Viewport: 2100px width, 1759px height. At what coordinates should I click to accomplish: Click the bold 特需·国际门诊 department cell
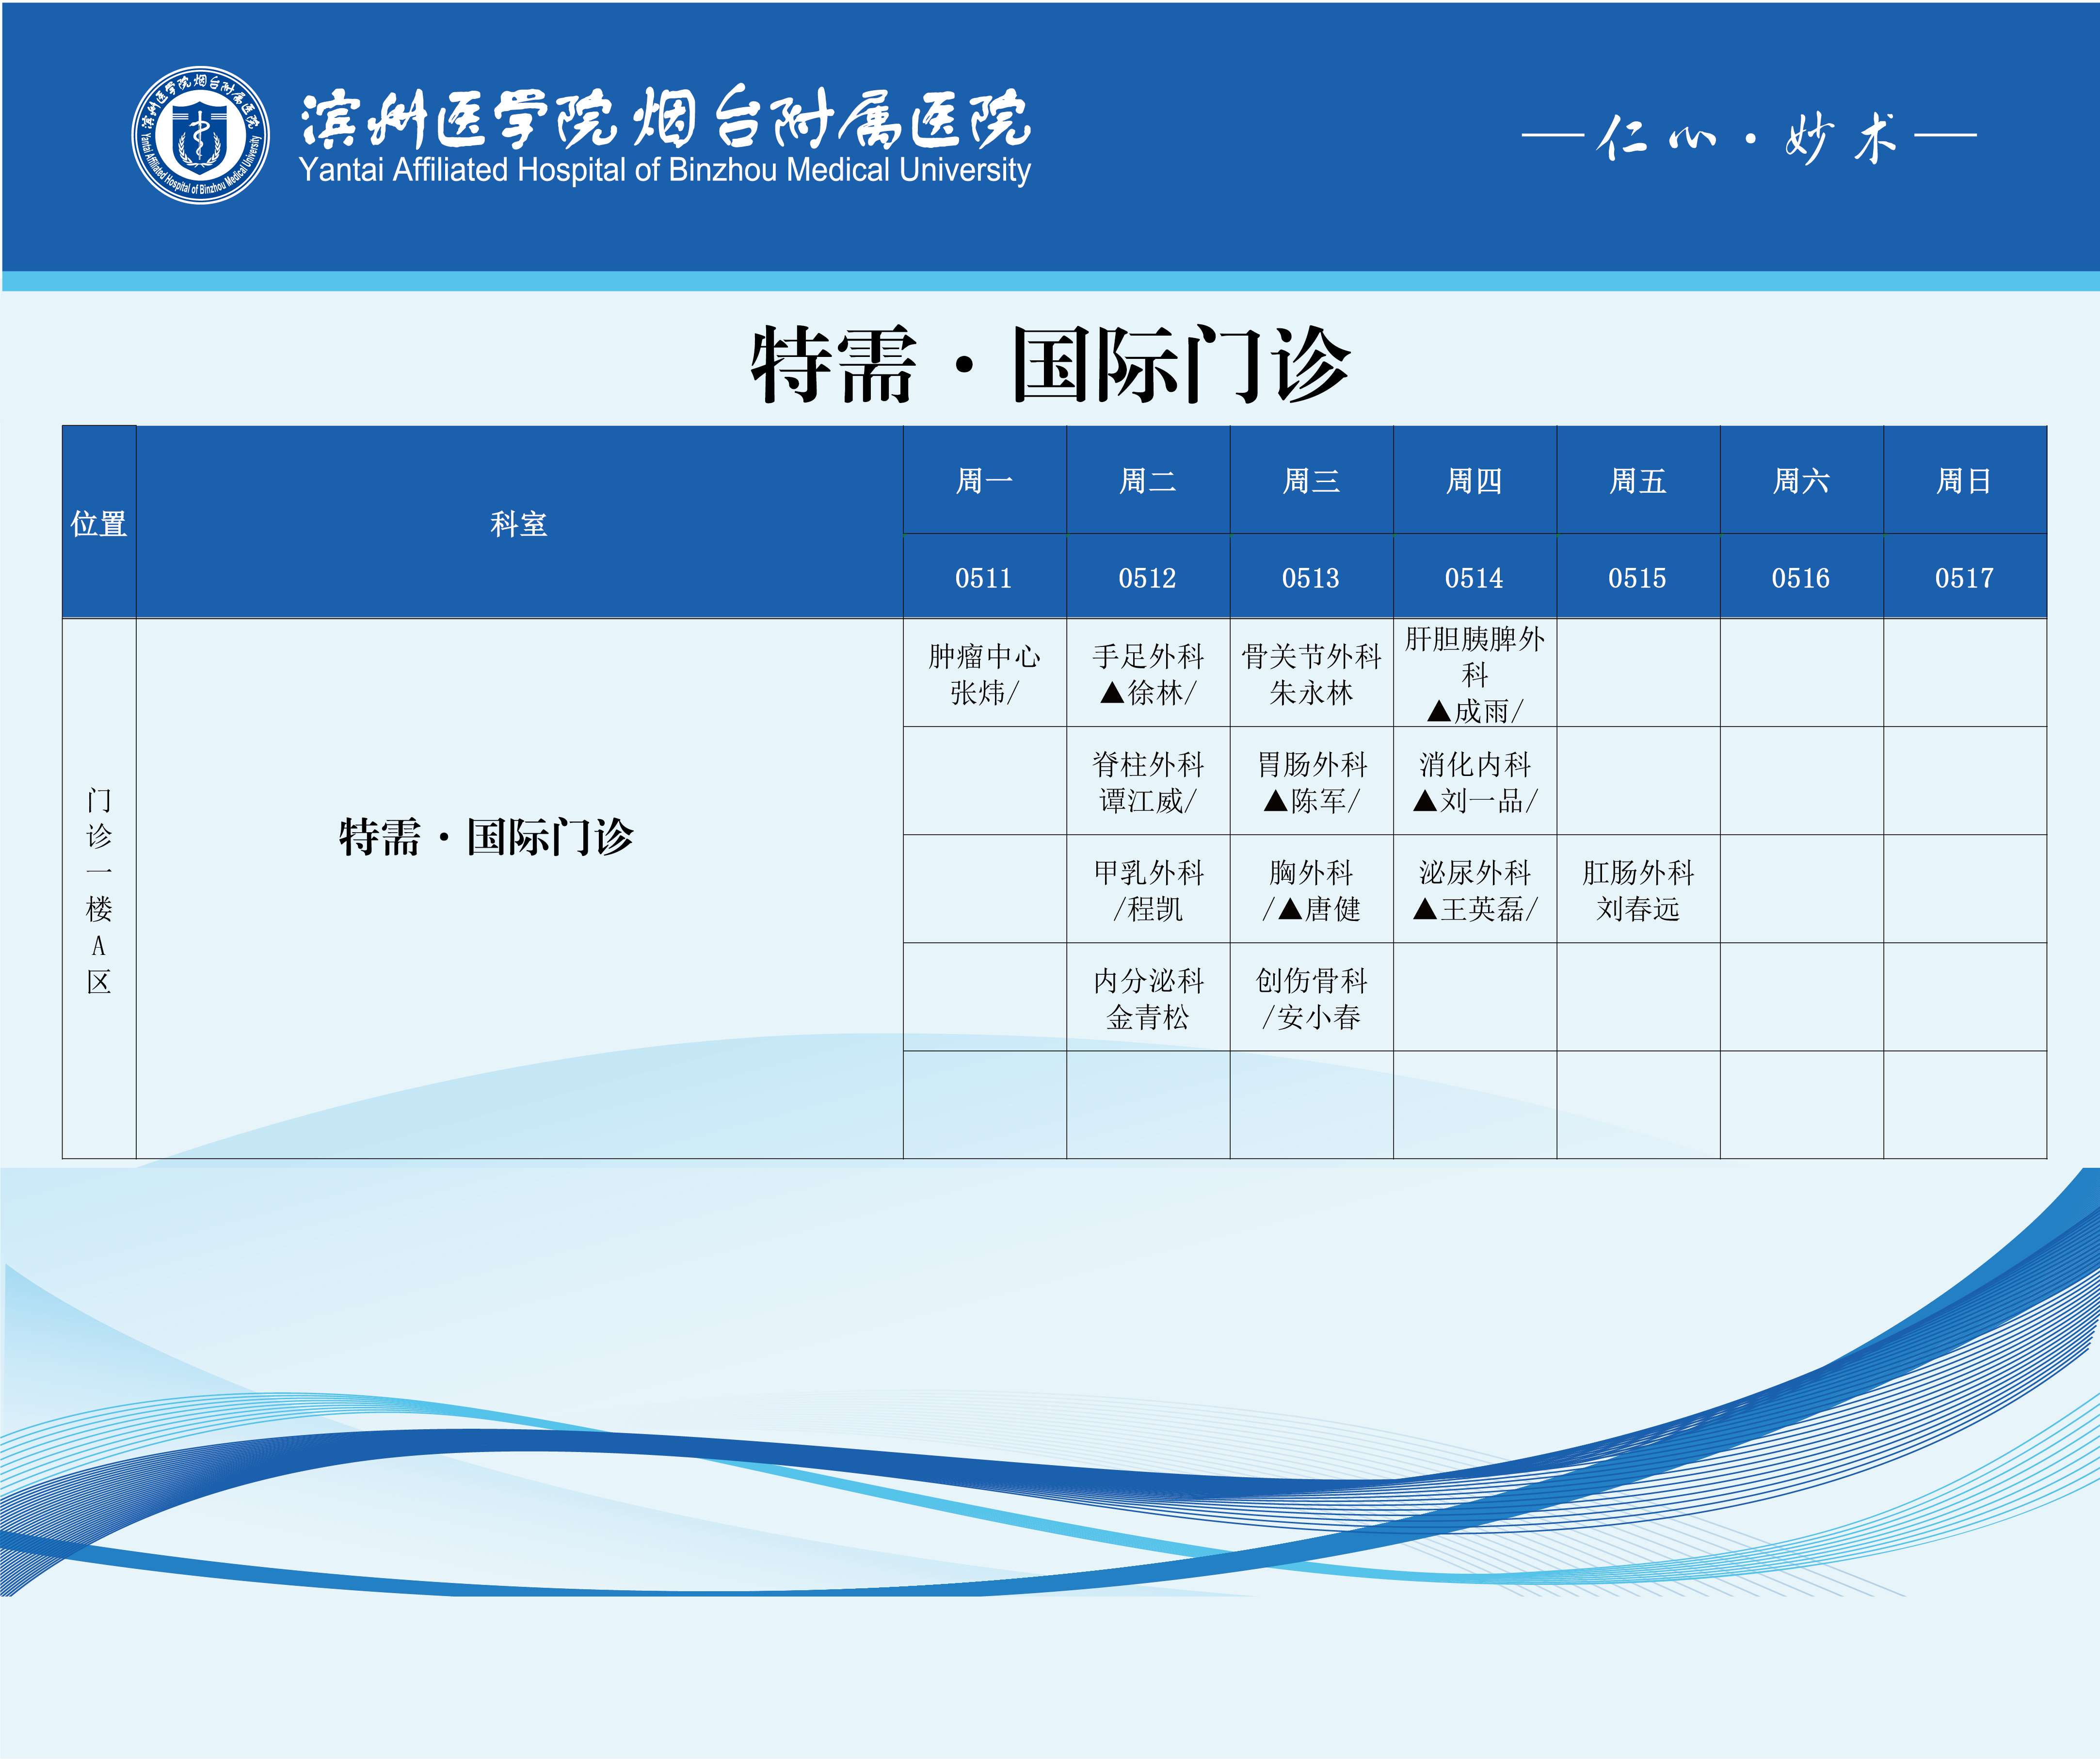click(486, 837)
